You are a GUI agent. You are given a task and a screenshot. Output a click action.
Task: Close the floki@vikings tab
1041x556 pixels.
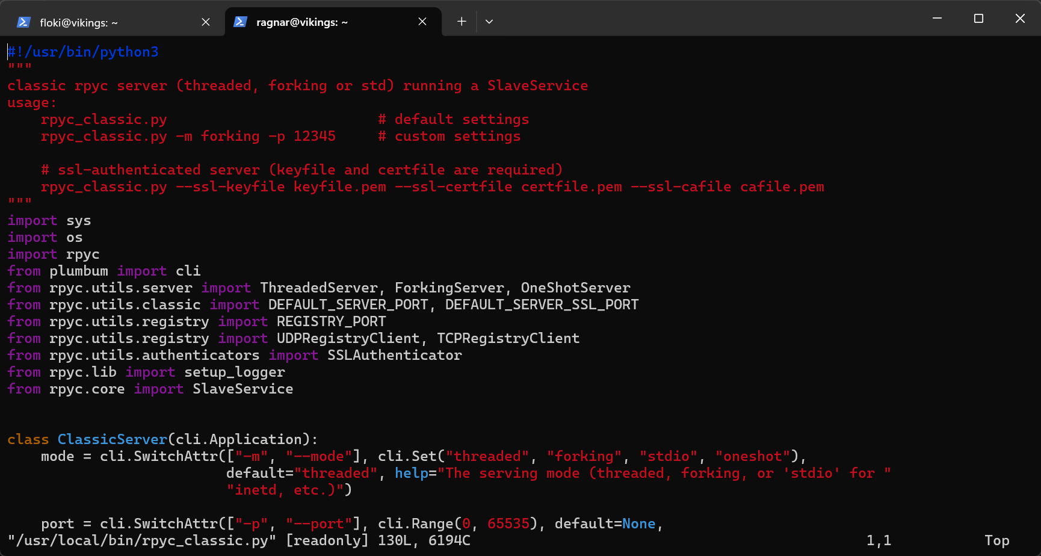click(206, 22)
